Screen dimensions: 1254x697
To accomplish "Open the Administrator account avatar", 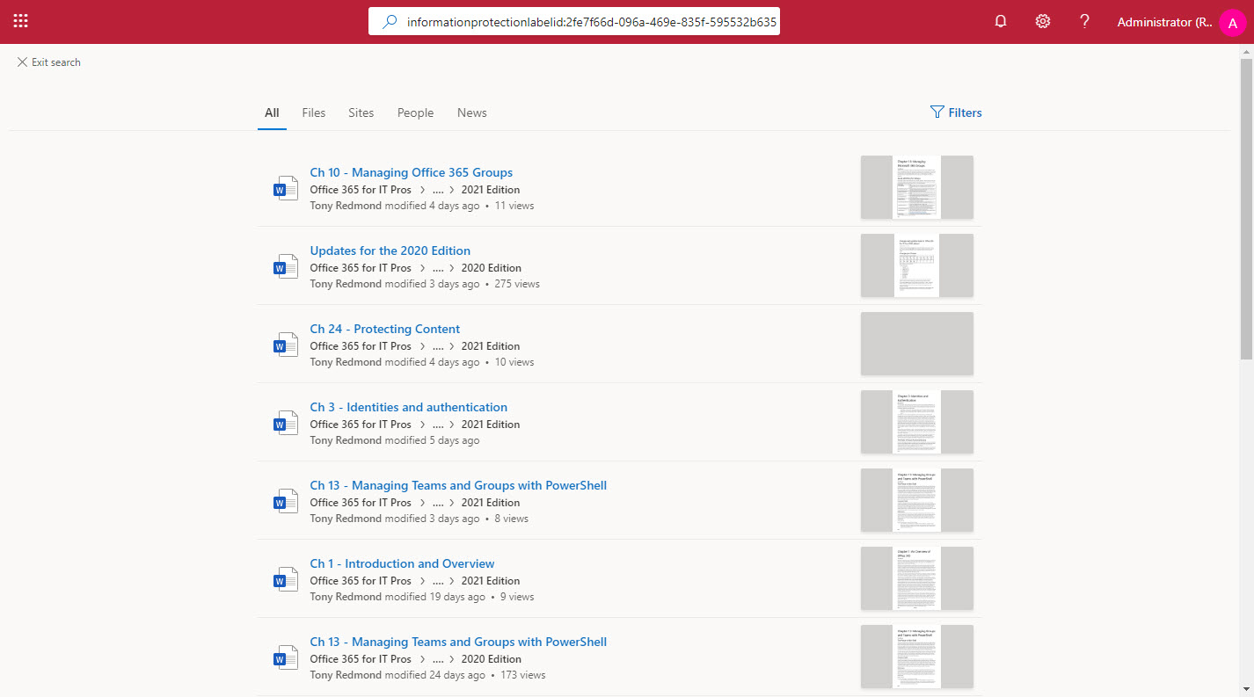I will [x=1233, y=23].
